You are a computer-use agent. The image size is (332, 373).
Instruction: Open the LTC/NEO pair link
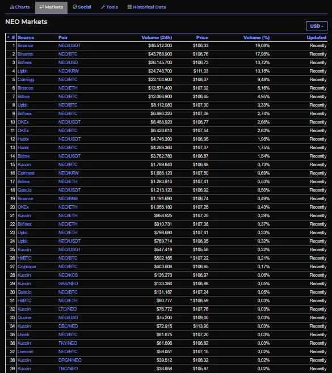click(68, 310)
